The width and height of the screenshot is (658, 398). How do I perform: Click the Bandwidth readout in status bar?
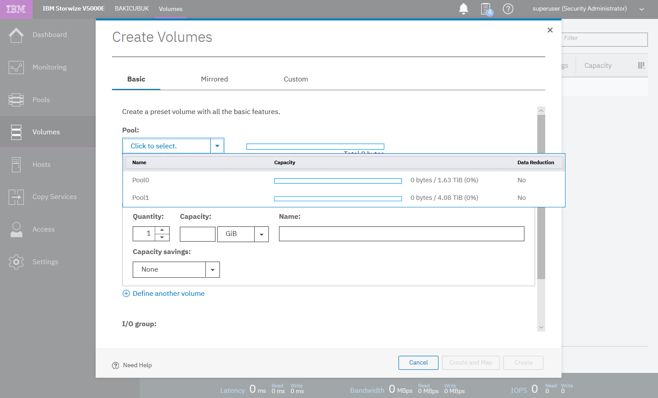[407, 389]
